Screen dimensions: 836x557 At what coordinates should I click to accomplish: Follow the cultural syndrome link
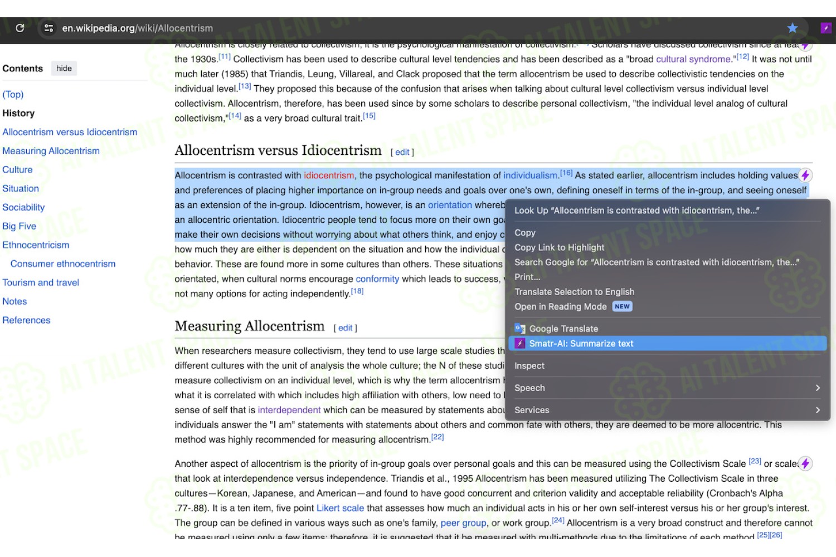click(x=693, y=59)
